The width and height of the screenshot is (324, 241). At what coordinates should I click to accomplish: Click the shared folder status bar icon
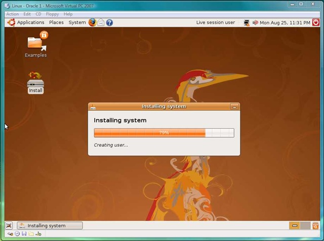31,234
